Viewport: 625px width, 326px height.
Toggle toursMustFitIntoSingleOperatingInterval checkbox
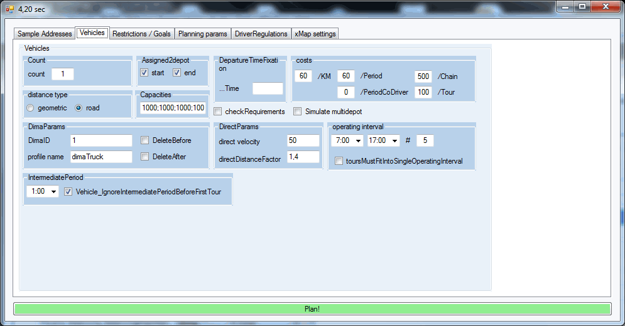pyautogui.click(x=339, y=161)
